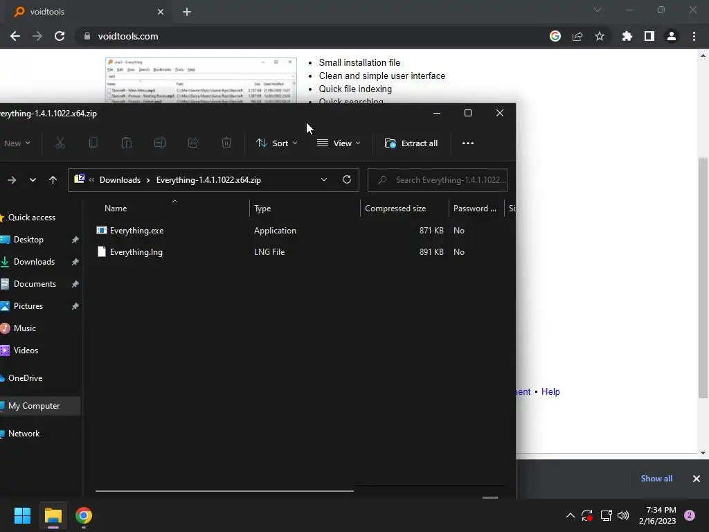Image resolution: width=709 pixels, height=532 pixels.
Task: Open the notification count badge
Action: point(690,515)
